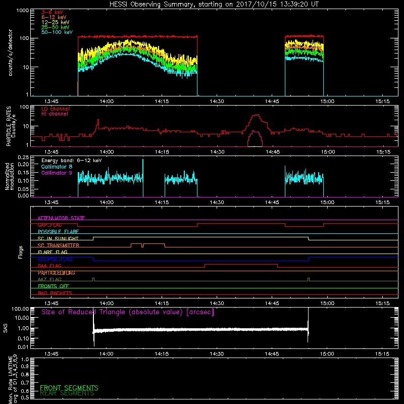
Task: Click the 1000 tick label on counts axis
Action: [22, 11]
